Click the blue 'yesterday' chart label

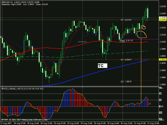83,42
